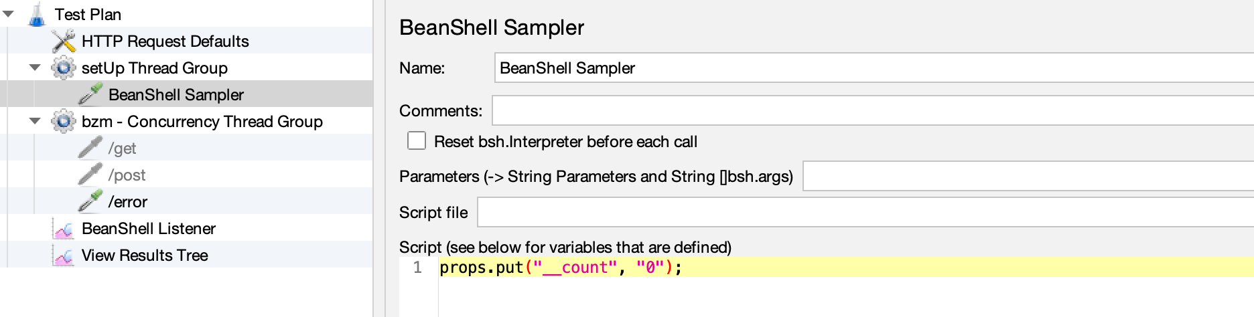The height and width of the screenshot is (317, 1254).
Task: Select the /post sampler in tree
Action: [127, 175]
